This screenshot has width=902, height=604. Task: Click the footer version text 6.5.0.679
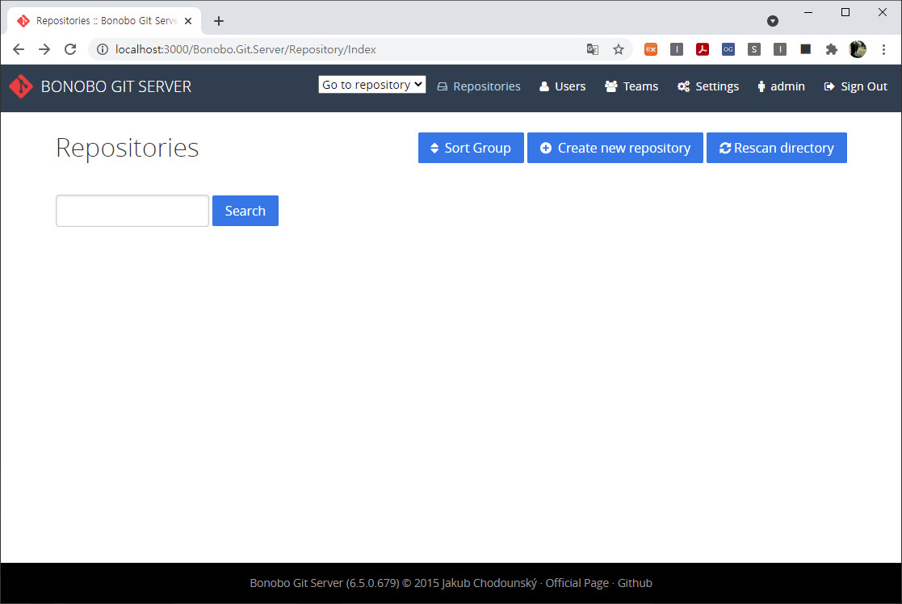(373, 583)
